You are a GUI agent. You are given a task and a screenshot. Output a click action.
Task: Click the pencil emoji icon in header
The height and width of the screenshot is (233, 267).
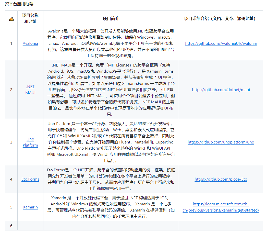click(11, 19)
